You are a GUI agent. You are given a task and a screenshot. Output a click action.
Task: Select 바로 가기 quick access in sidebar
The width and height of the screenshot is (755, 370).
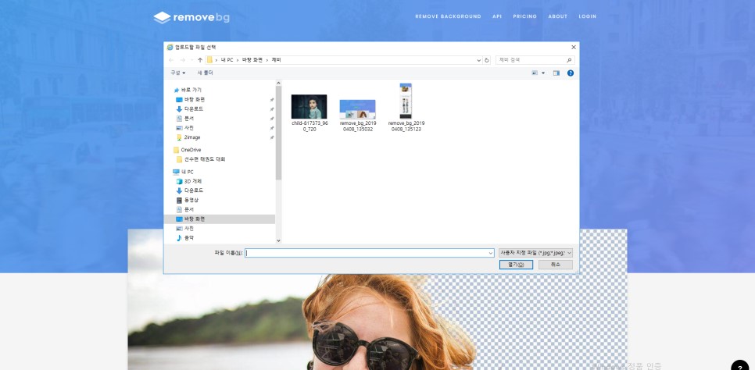191,90
